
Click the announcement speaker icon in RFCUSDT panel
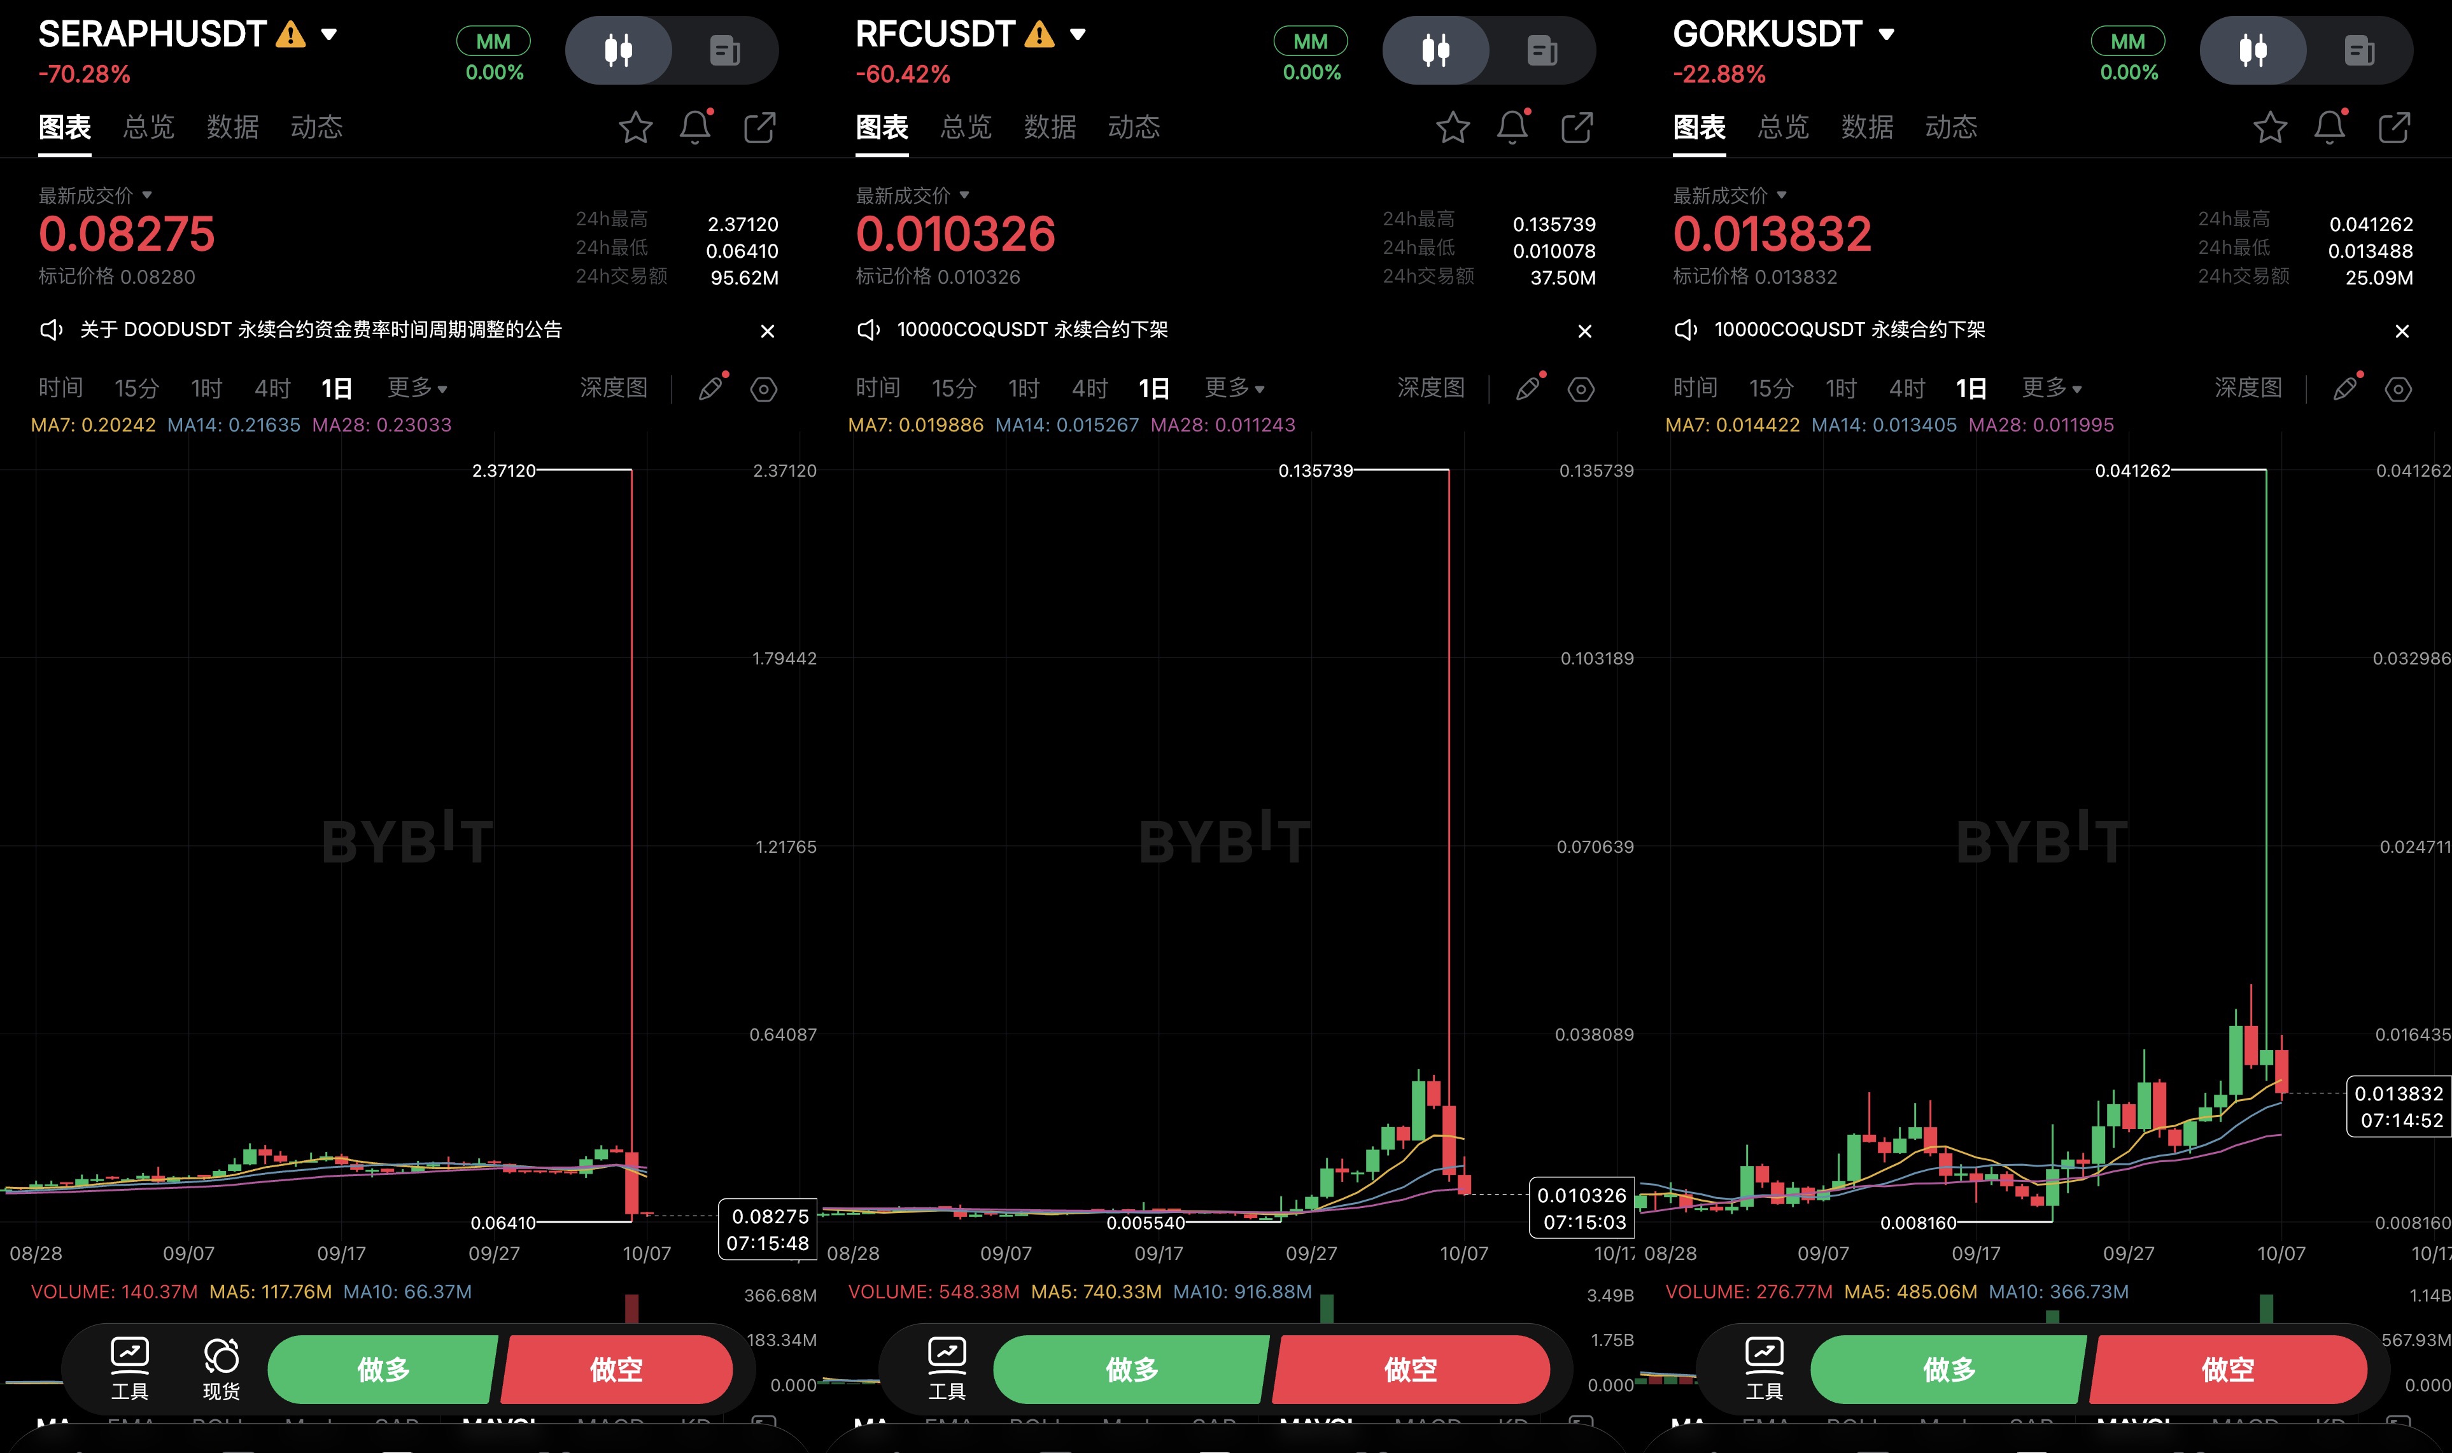(869, 330)
